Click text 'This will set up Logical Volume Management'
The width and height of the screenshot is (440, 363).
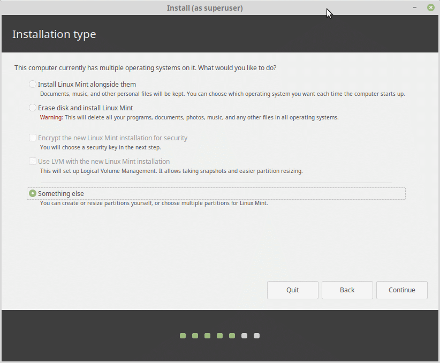98,171
